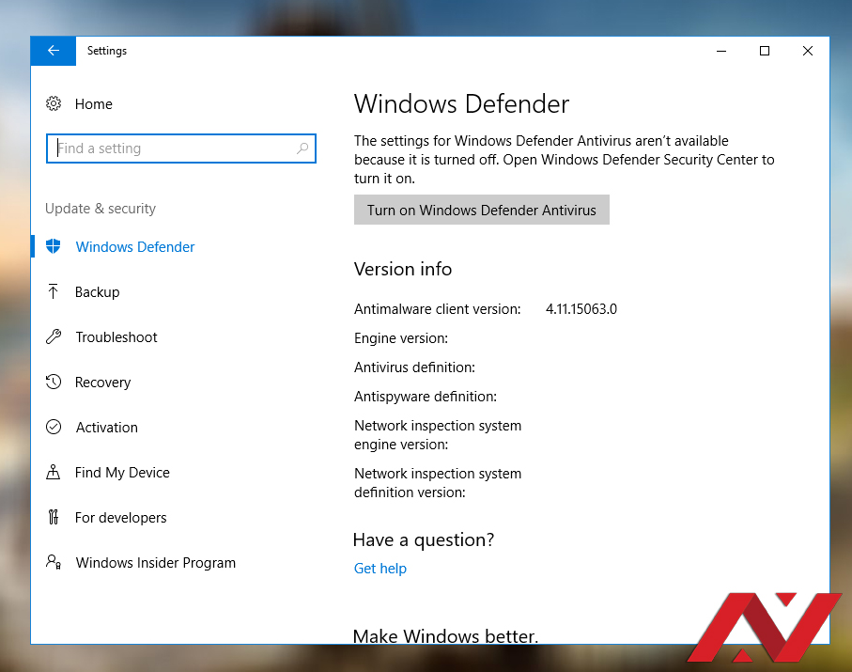This screenshot has width=852, height=672.
Task: Select Find My Device
Action: [122, 473]
